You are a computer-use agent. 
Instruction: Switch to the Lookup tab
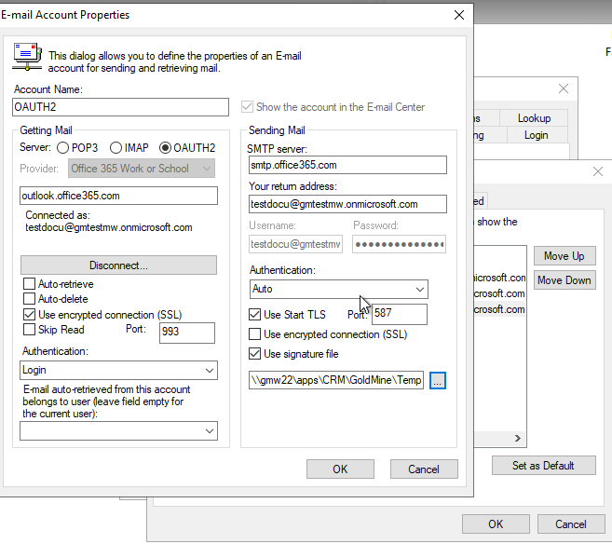coord(535,118)
